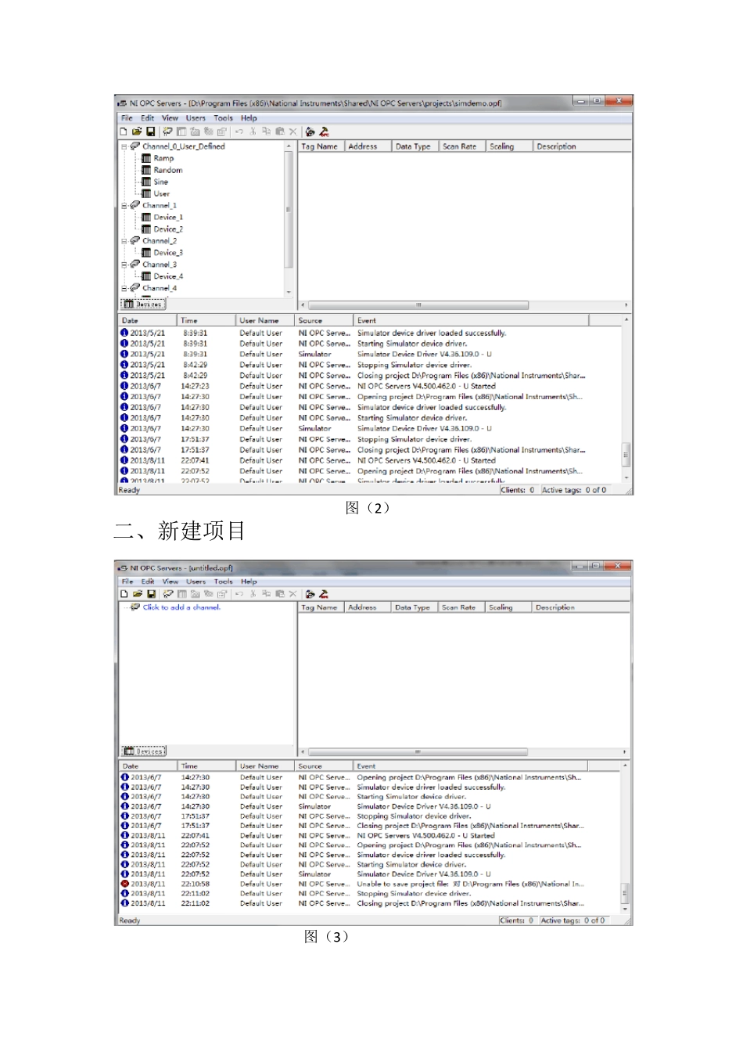Click New Channel icon in untitled.opf window toolbar
This screenshot has height=1052, width=743.
point(167,594)
